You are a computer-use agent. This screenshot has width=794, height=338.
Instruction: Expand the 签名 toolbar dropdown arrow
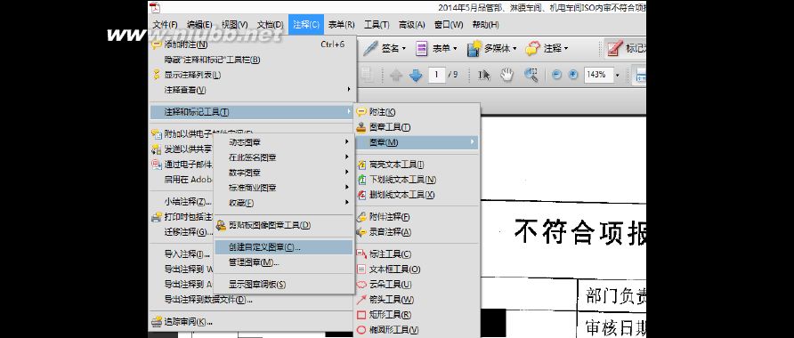click(x=404, y=49)
